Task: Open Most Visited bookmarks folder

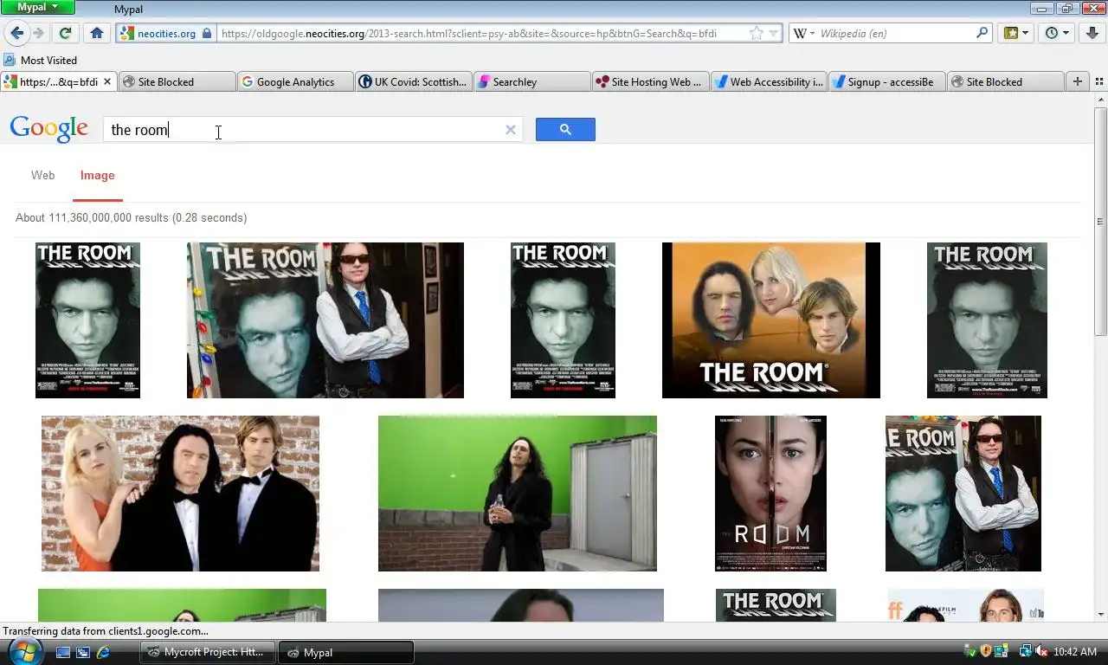Action: 41,60
